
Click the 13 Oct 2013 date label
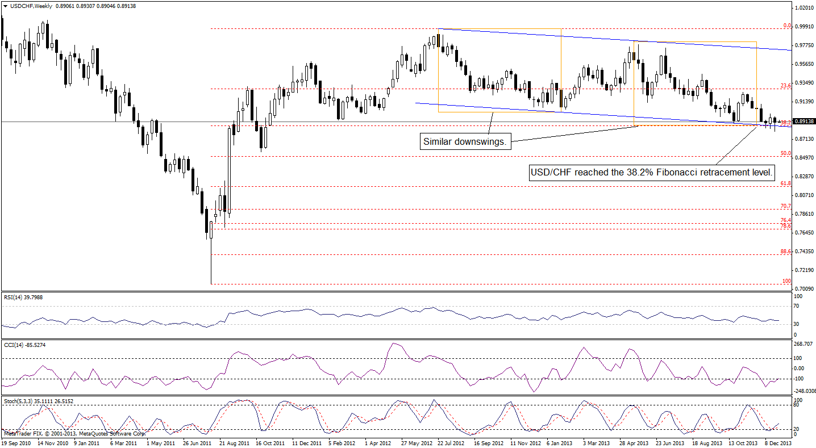pos(743,442)
